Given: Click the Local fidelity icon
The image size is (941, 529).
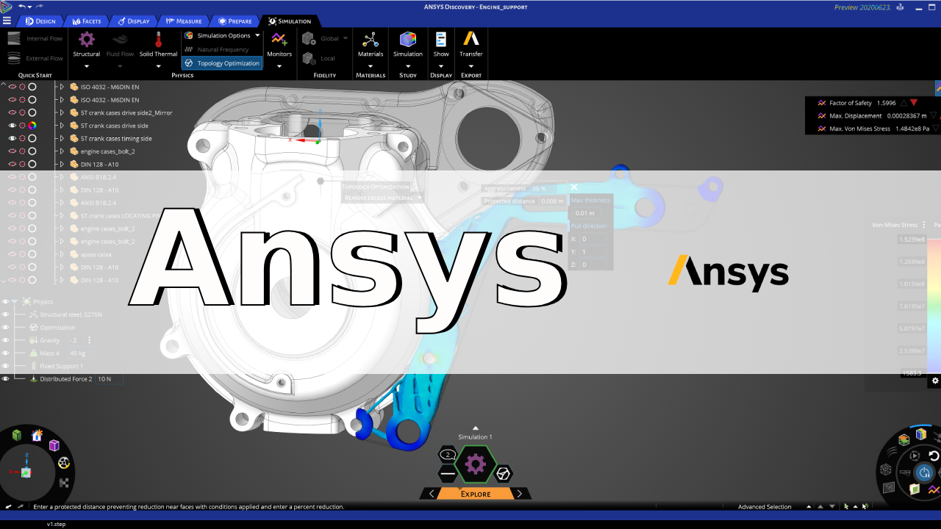Looking at the screenshot, I should click(309, 58).
